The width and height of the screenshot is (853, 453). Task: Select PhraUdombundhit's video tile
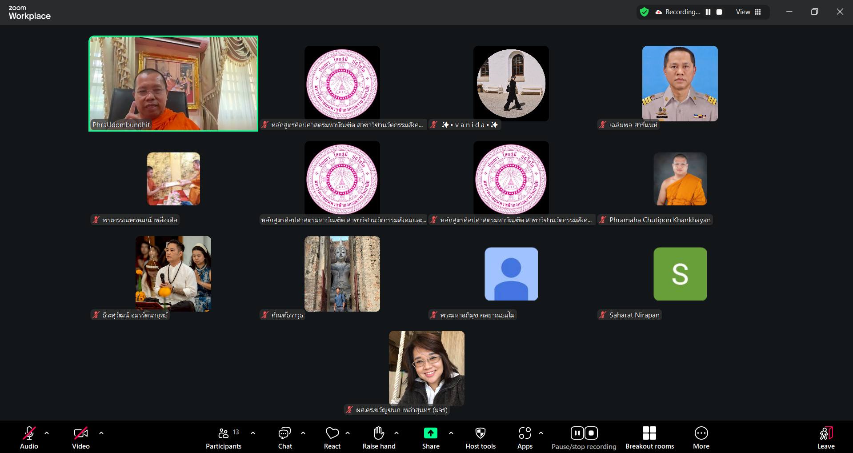pos(173,84)
